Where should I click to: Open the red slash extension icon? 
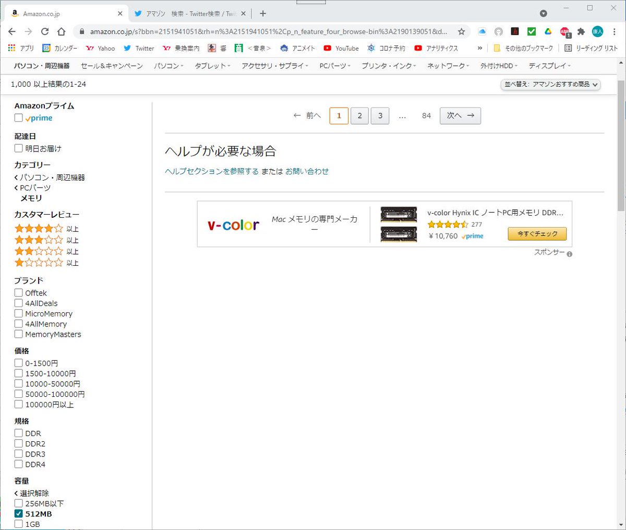click(515, 31)
